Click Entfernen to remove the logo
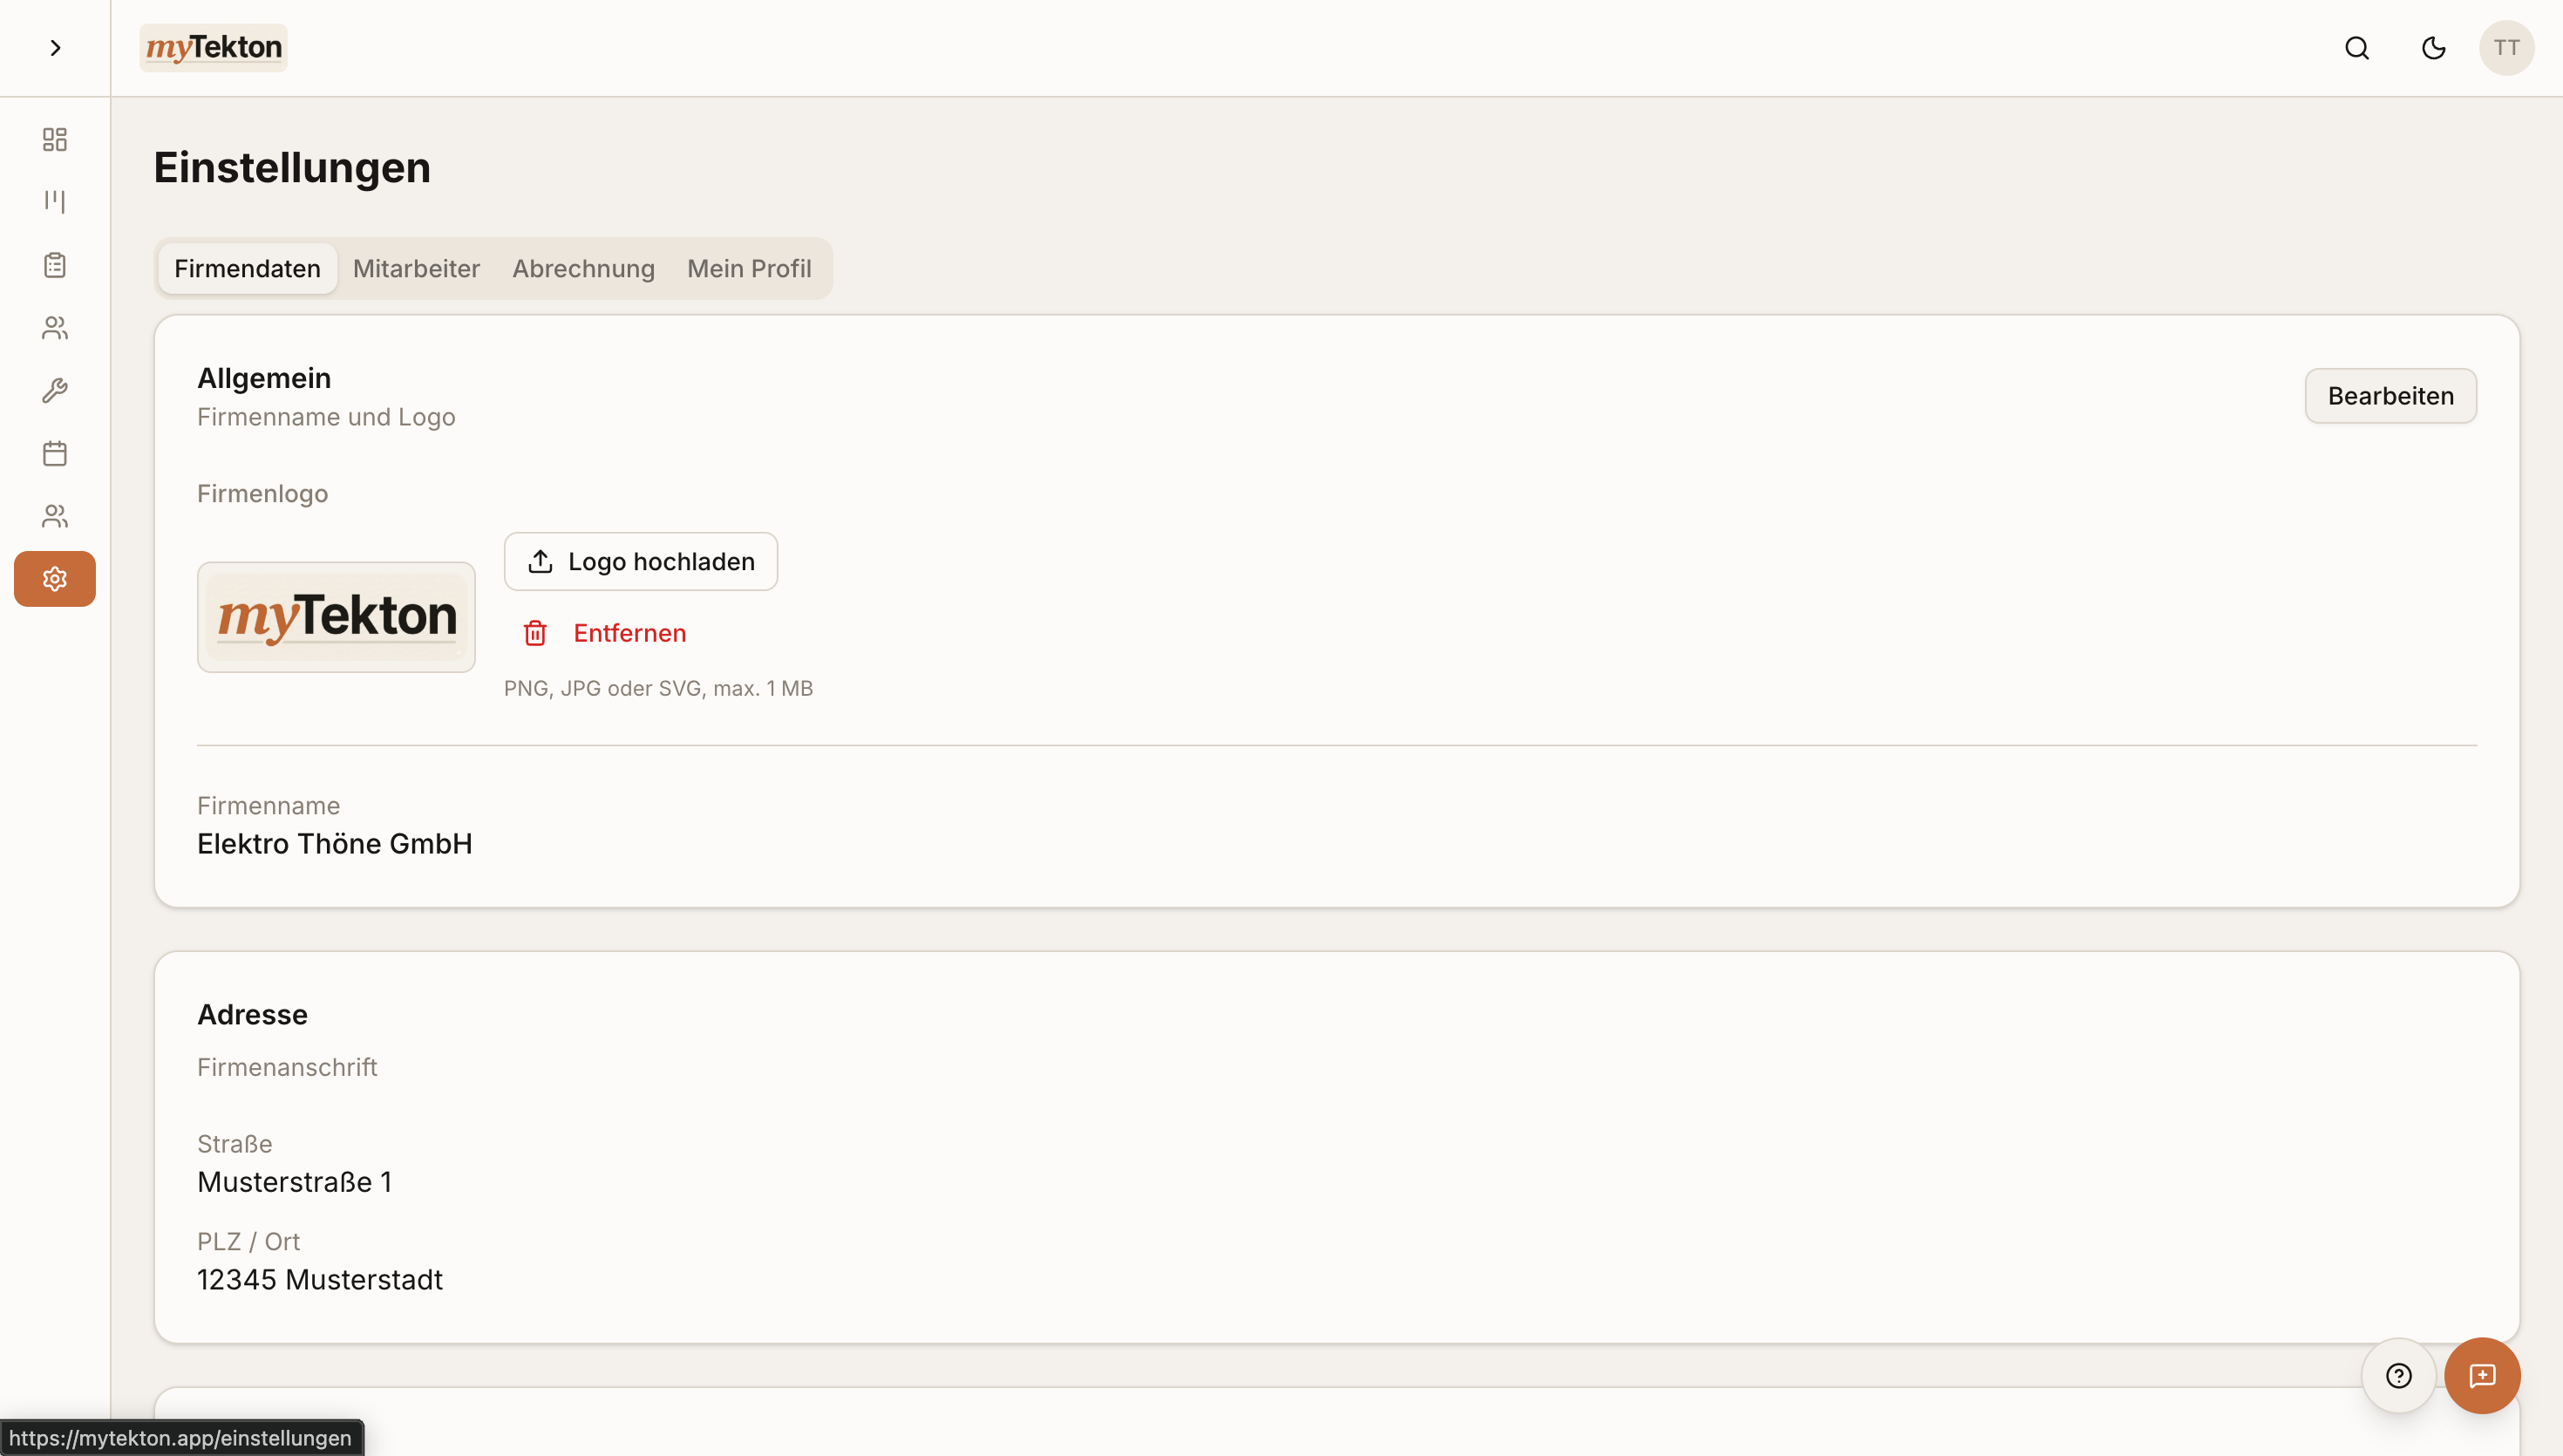This screenshot has width=2563, height=1456. (x=605, y=633)
